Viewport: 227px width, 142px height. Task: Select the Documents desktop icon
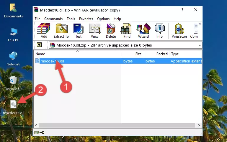[13, 11]
